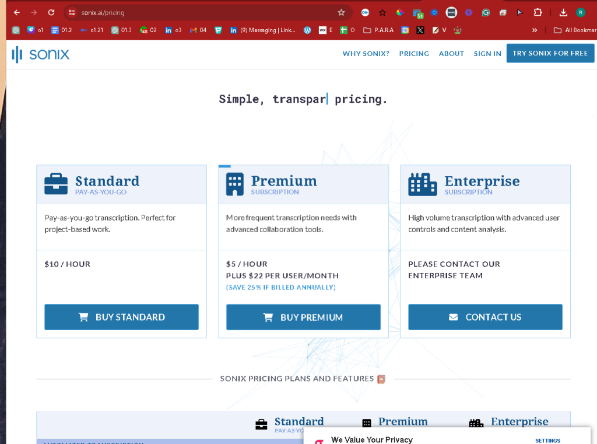Click the Simple, transparent pricing headline
The image size is (597, 444).
tap(303, 99)
